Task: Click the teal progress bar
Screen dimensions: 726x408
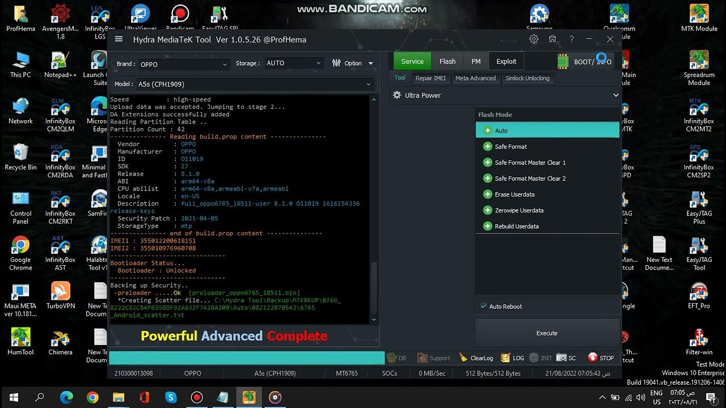Action: tap(247, 358)
